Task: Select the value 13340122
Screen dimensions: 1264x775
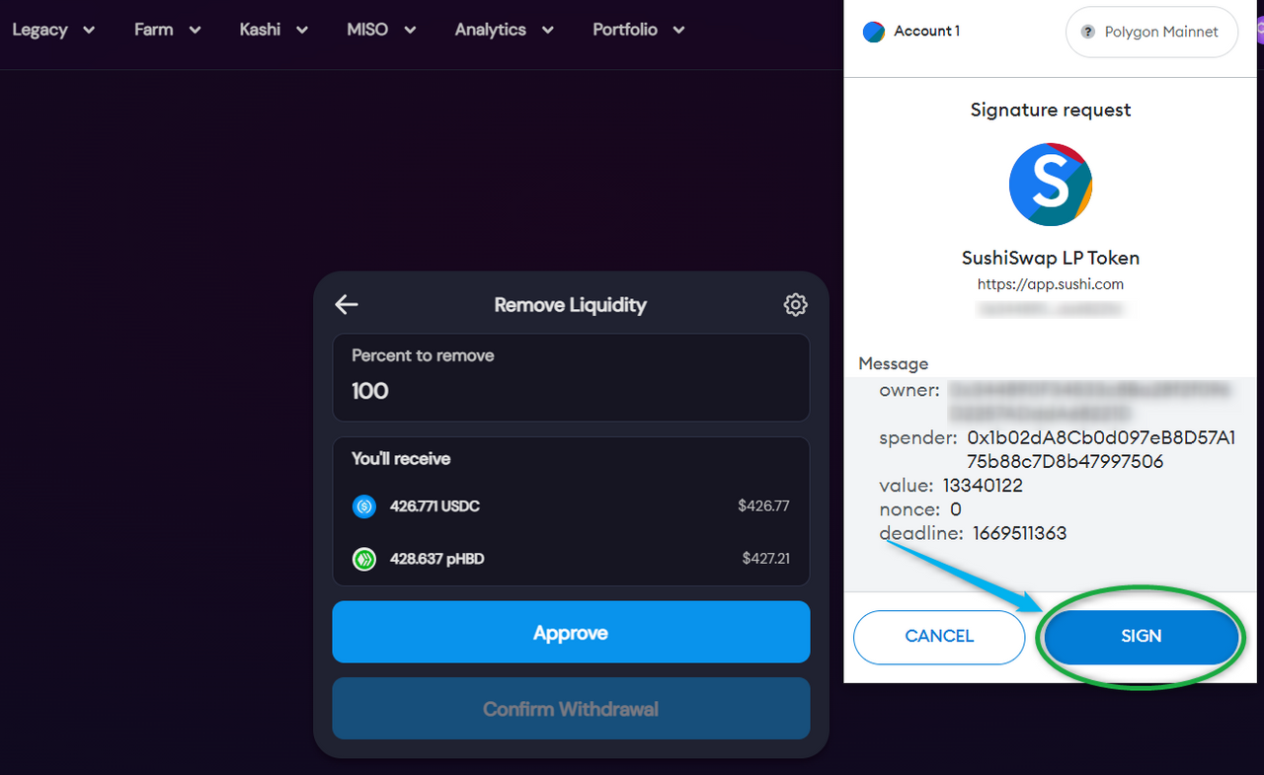Action: coord(983,486)
